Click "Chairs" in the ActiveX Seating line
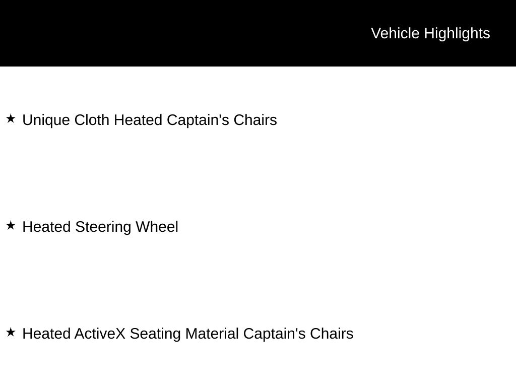The image size is (516, 387). [x=332, y=334]
